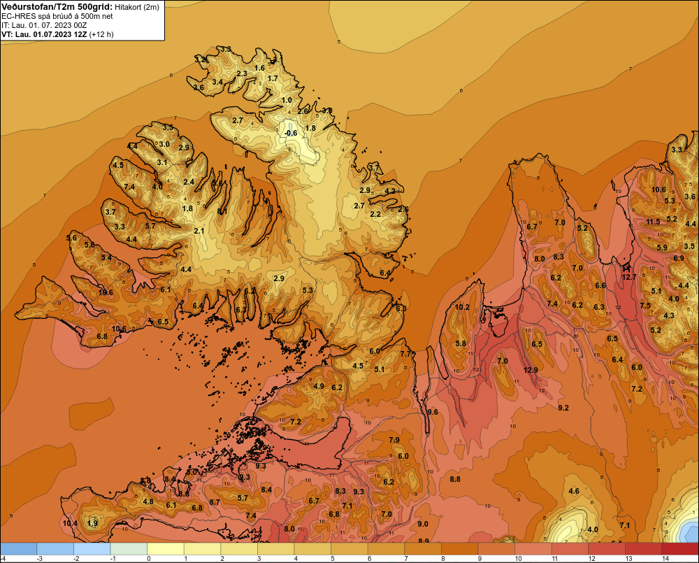
Task: Click the legend label "12" on the scale bar
Action: pos(591,559)
